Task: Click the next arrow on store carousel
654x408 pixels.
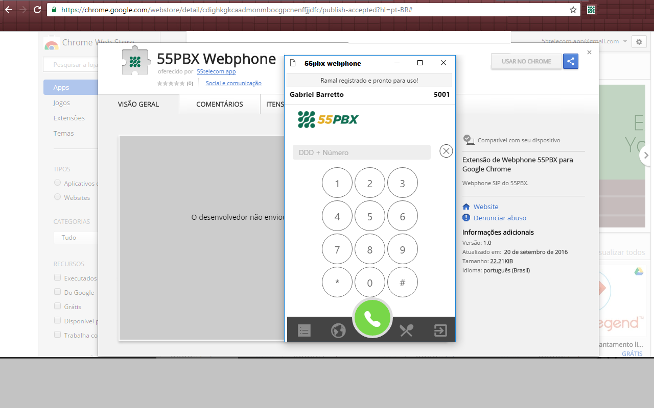Action: click(x=646, y=156)
